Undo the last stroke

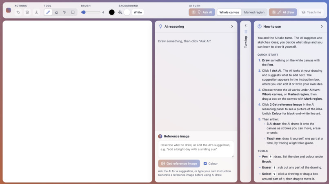[18, 12]
